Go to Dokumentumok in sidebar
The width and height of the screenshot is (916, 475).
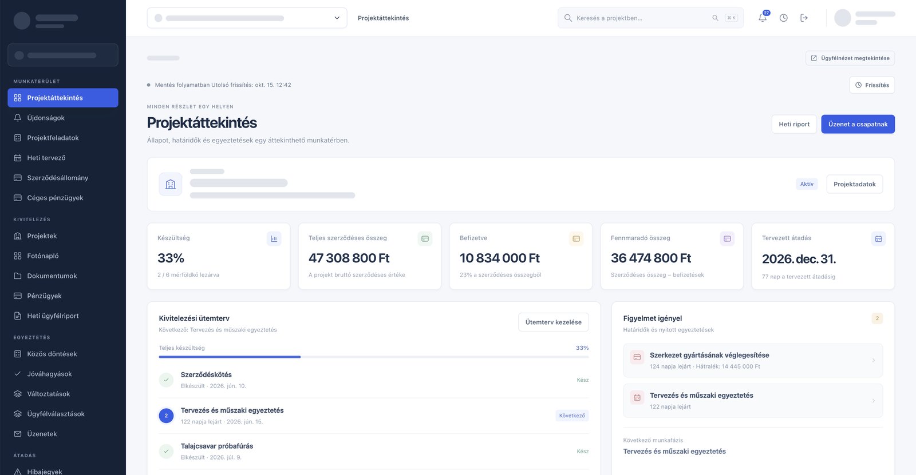[x=63, y=276]
